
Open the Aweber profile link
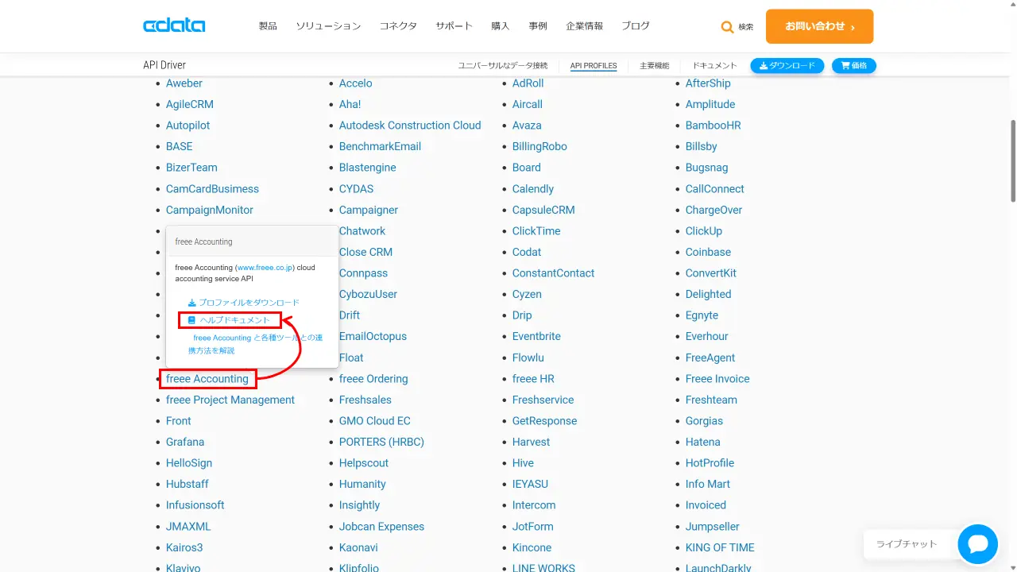[184, 83]
